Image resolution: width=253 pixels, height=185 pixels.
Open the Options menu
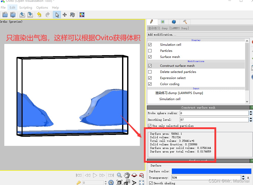(x=42, y=8)
